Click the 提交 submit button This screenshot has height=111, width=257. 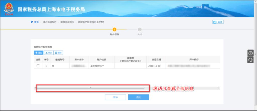(139, 97)
